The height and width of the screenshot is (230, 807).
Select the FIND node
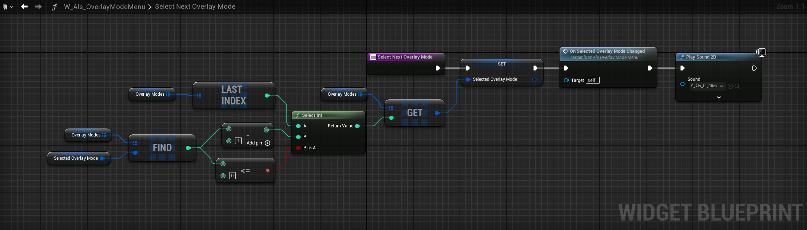click(162, 148)
